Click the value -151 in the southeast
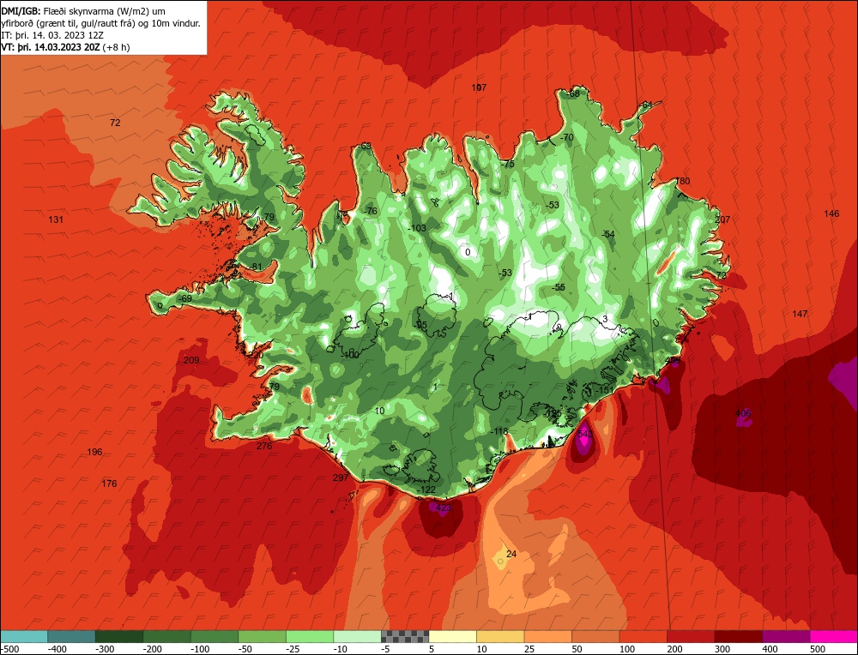858x655 pixels. (604, 390)
